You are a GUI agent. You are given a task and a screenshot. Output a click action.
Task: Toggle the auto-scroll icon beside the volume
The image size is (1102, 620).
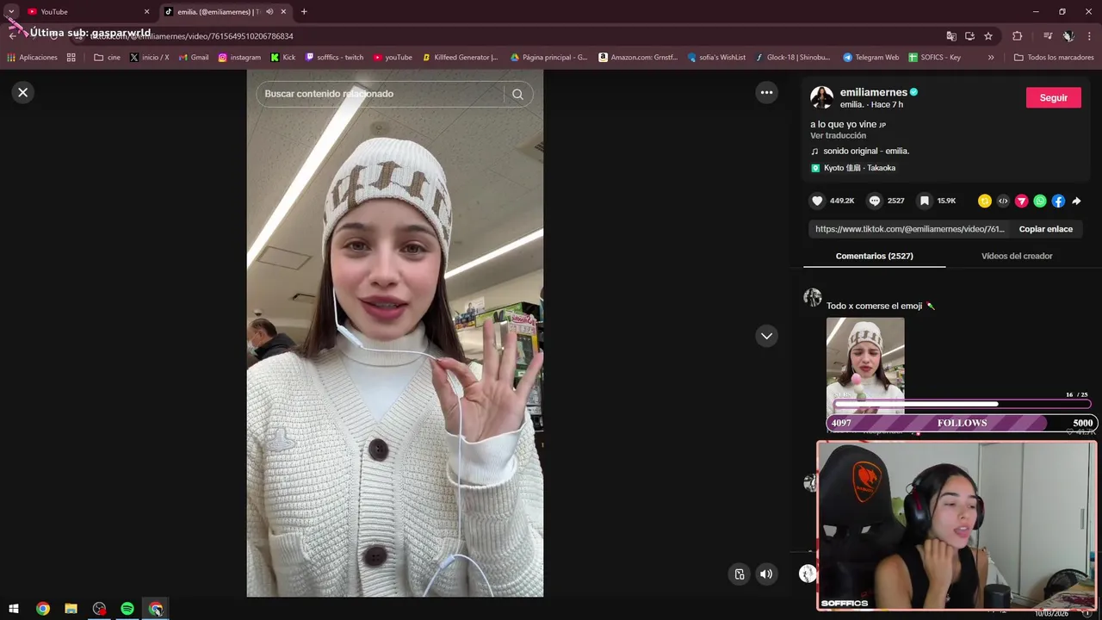point(739,574)
